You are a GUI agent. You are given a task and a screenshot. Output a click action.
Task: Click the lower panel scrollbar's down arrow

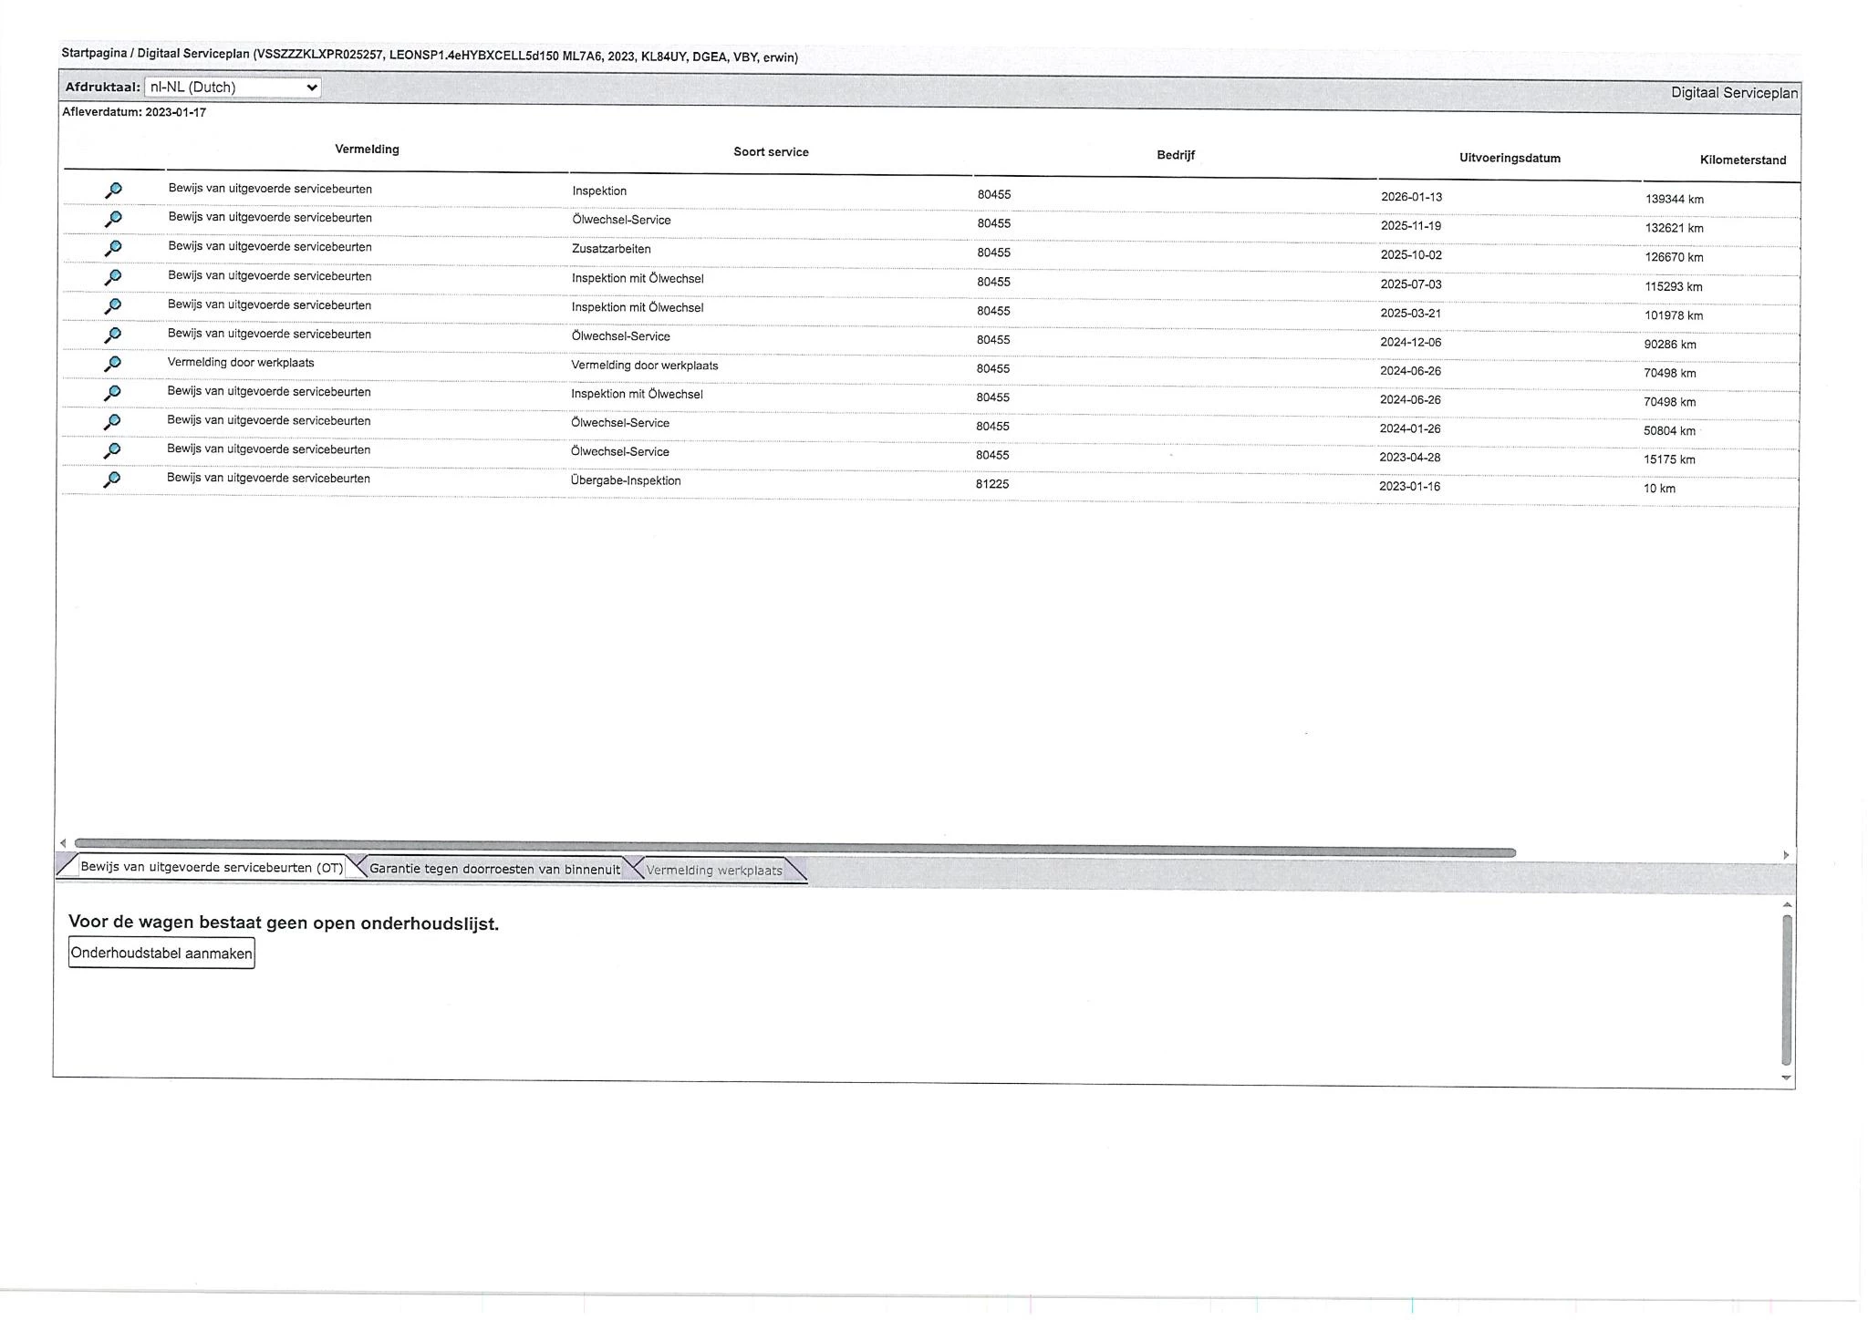point(1787,1078)
